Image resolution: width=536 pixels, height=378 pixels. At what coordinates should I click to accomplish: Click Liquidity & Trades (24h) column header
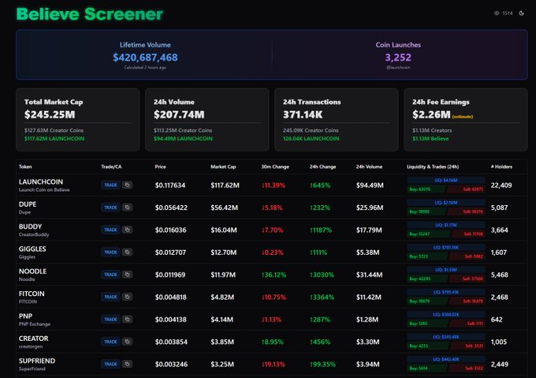[x=433, y=167]
